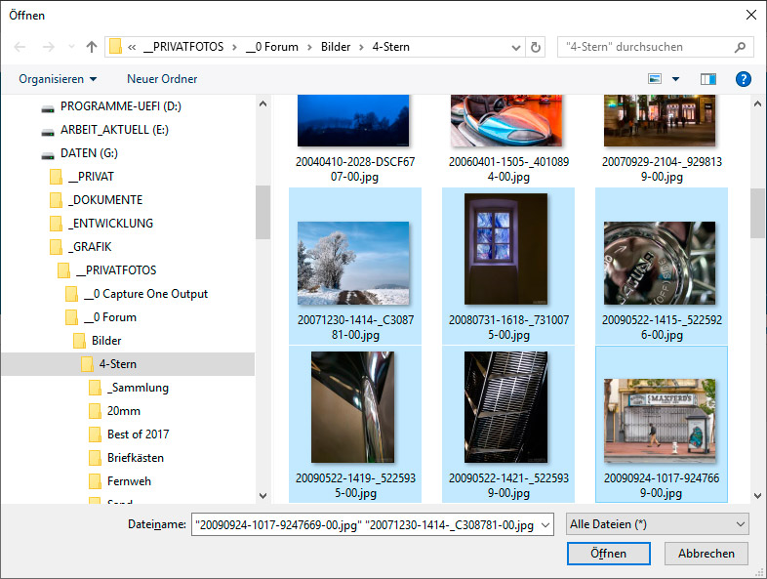Open the Organisieren menu
The image size is (767, 579).
click(58, 79)
